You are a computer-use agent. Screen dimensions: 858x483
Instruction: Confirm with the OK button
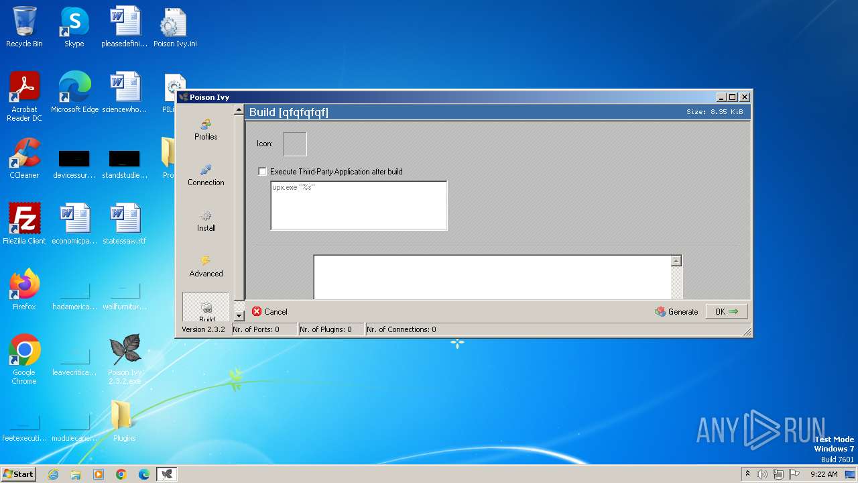point(727,312)
